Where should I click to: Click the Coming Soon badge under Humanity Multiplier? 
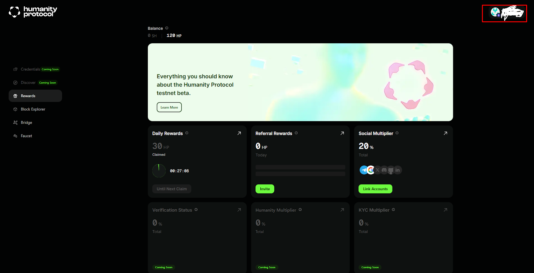coord(267,267)
